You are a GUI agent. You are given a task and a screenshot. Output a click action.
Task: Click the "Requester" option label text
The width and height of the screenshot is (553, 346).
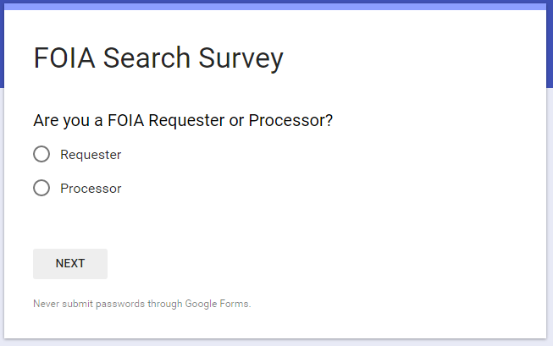click(91, 155)
